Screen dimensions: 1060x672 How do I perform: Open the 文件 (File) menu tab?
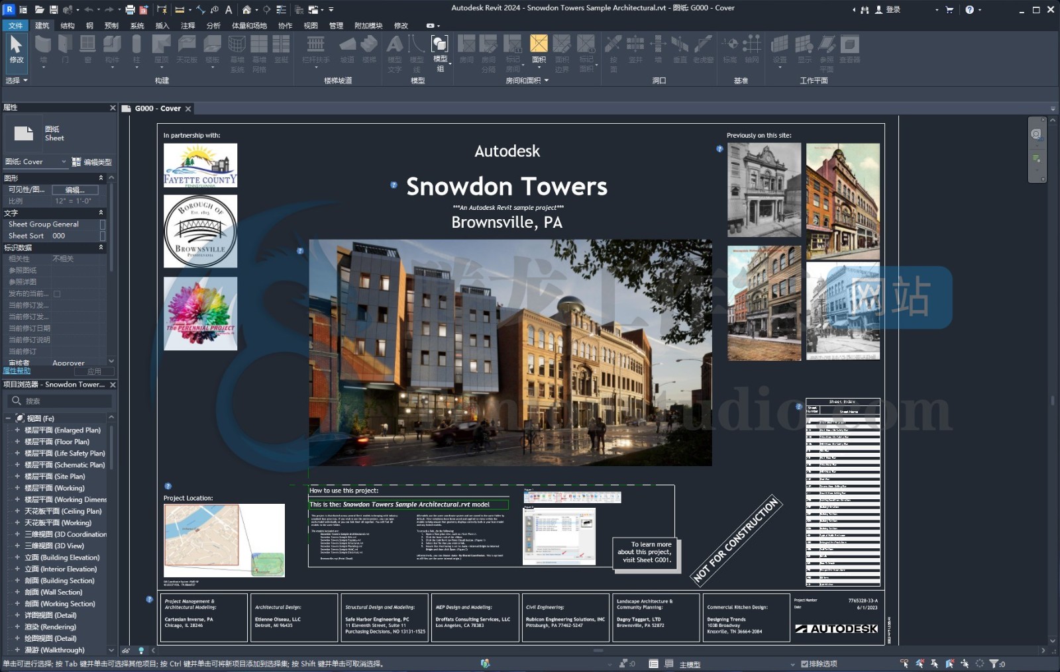(x=15, y=26)
